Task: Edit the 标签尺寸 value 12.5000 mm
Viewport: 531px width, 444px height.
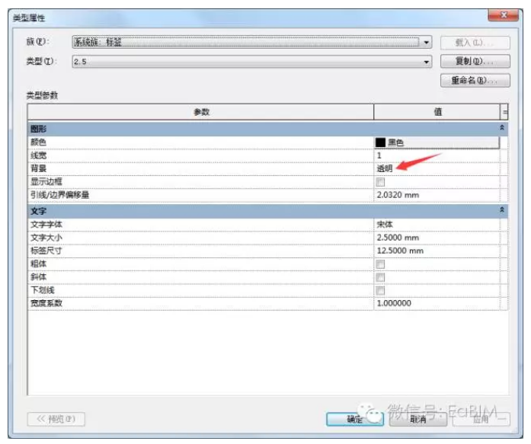Action: tap(437, 251)
